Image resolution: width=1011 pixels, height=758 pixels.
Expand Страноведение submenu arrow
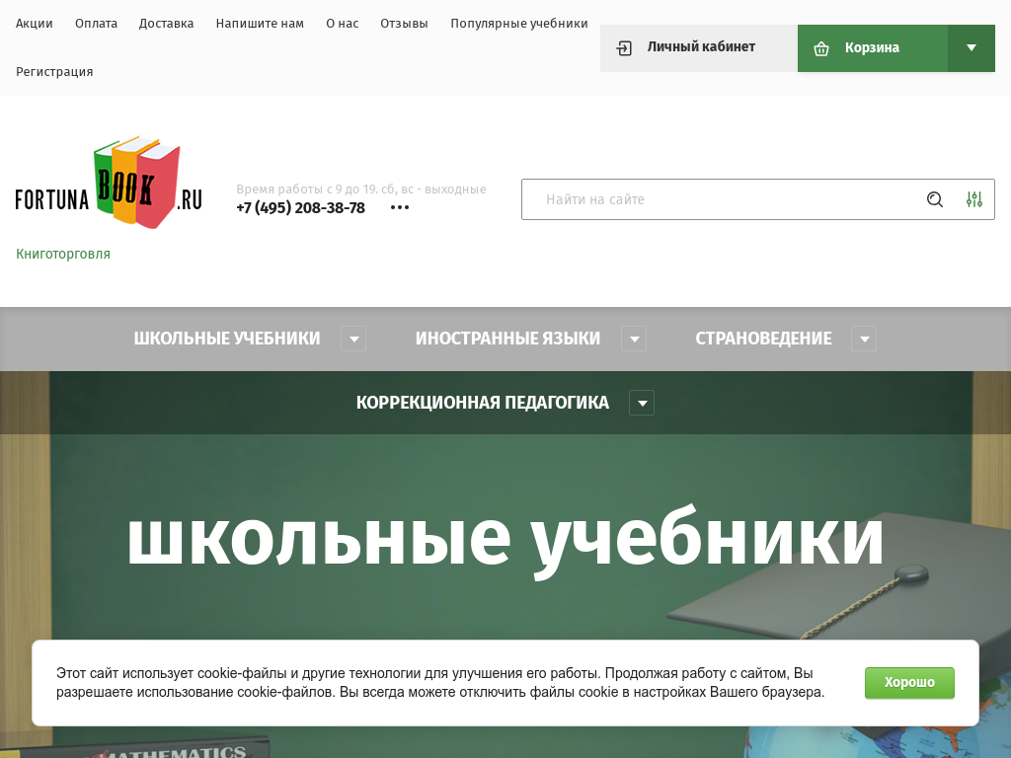pyautogui.click(x=864, y=340)
